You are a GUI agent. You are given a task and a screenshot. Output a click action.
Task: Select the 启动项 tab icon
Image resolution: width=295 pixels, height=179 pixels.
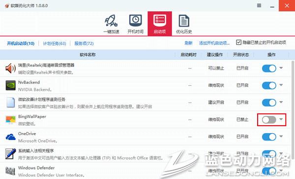point(160,24)
